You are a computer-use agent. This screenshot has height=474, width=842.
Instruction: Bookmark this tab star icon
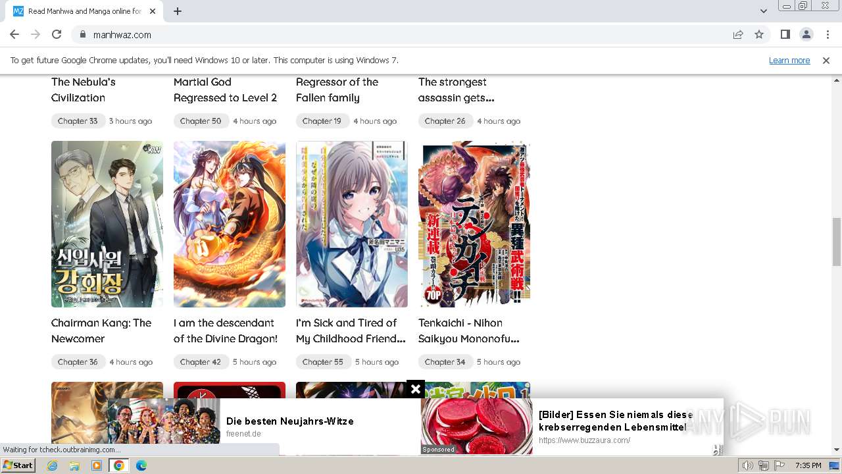(759, 34)
